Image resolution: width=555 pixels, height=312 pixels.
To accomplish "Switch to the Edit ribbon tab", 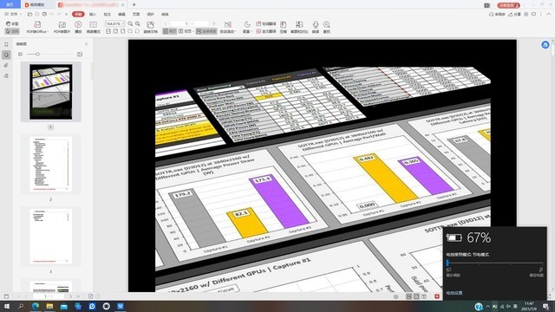I will point(121,14).
